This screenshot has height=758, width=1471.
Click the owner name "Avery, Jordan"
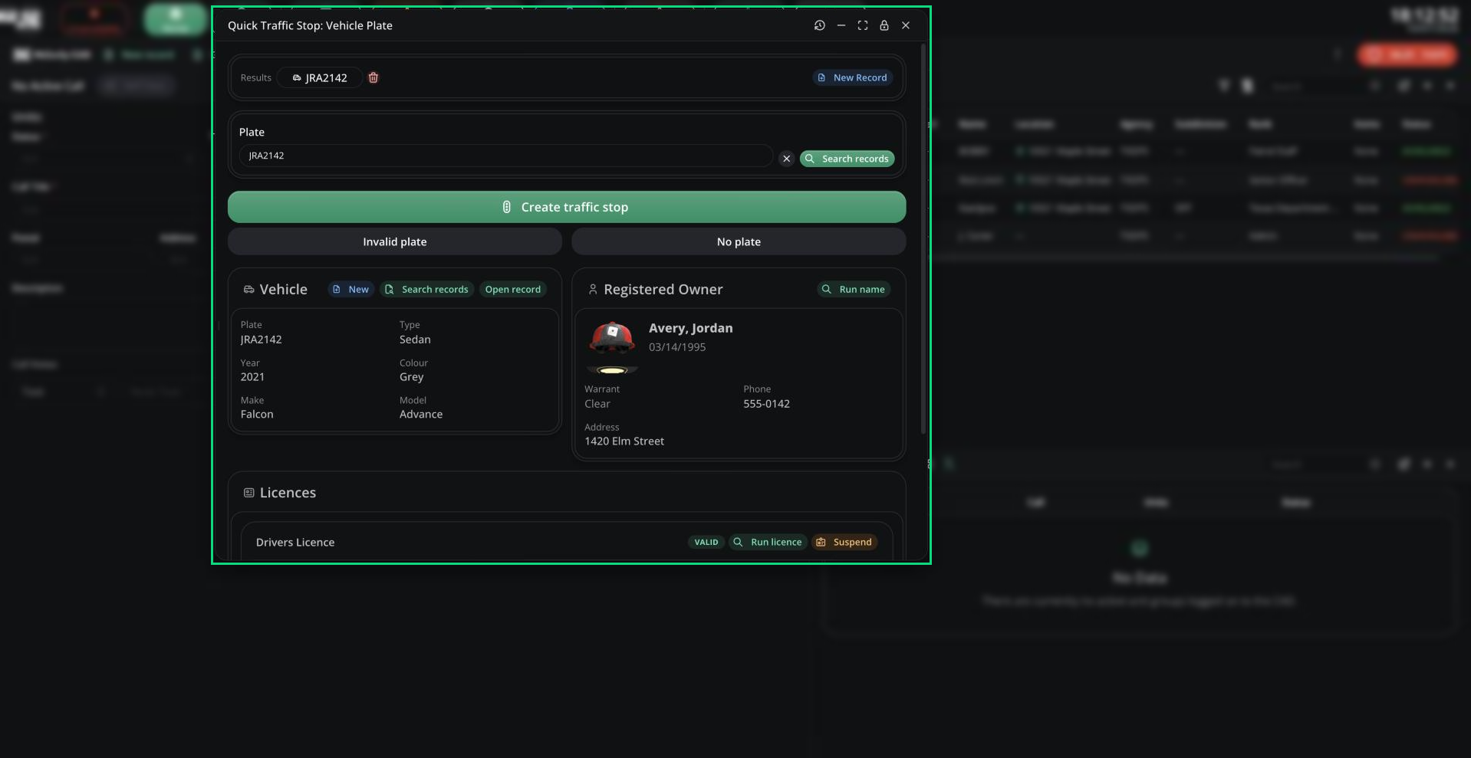click(x=691, y=328)
